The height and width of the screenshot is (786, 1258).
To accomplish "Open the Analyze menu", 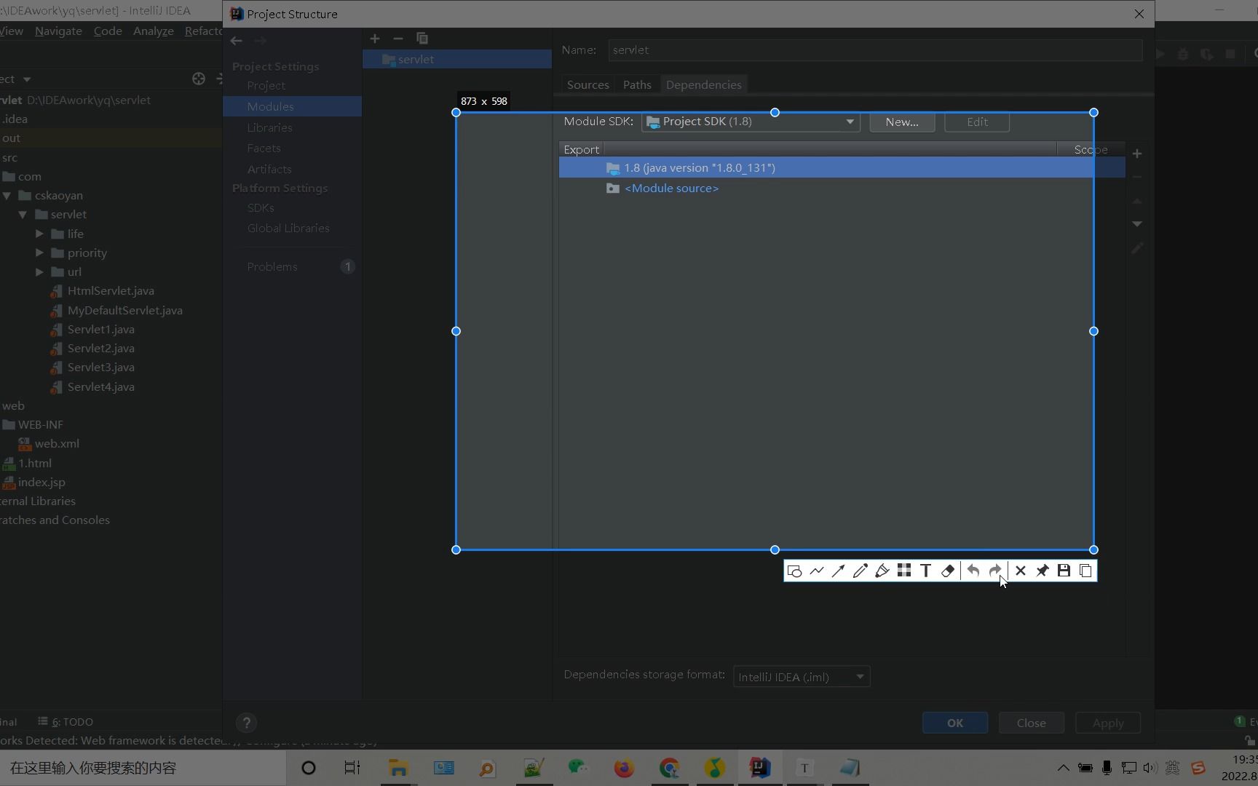I will pos(154,31).
